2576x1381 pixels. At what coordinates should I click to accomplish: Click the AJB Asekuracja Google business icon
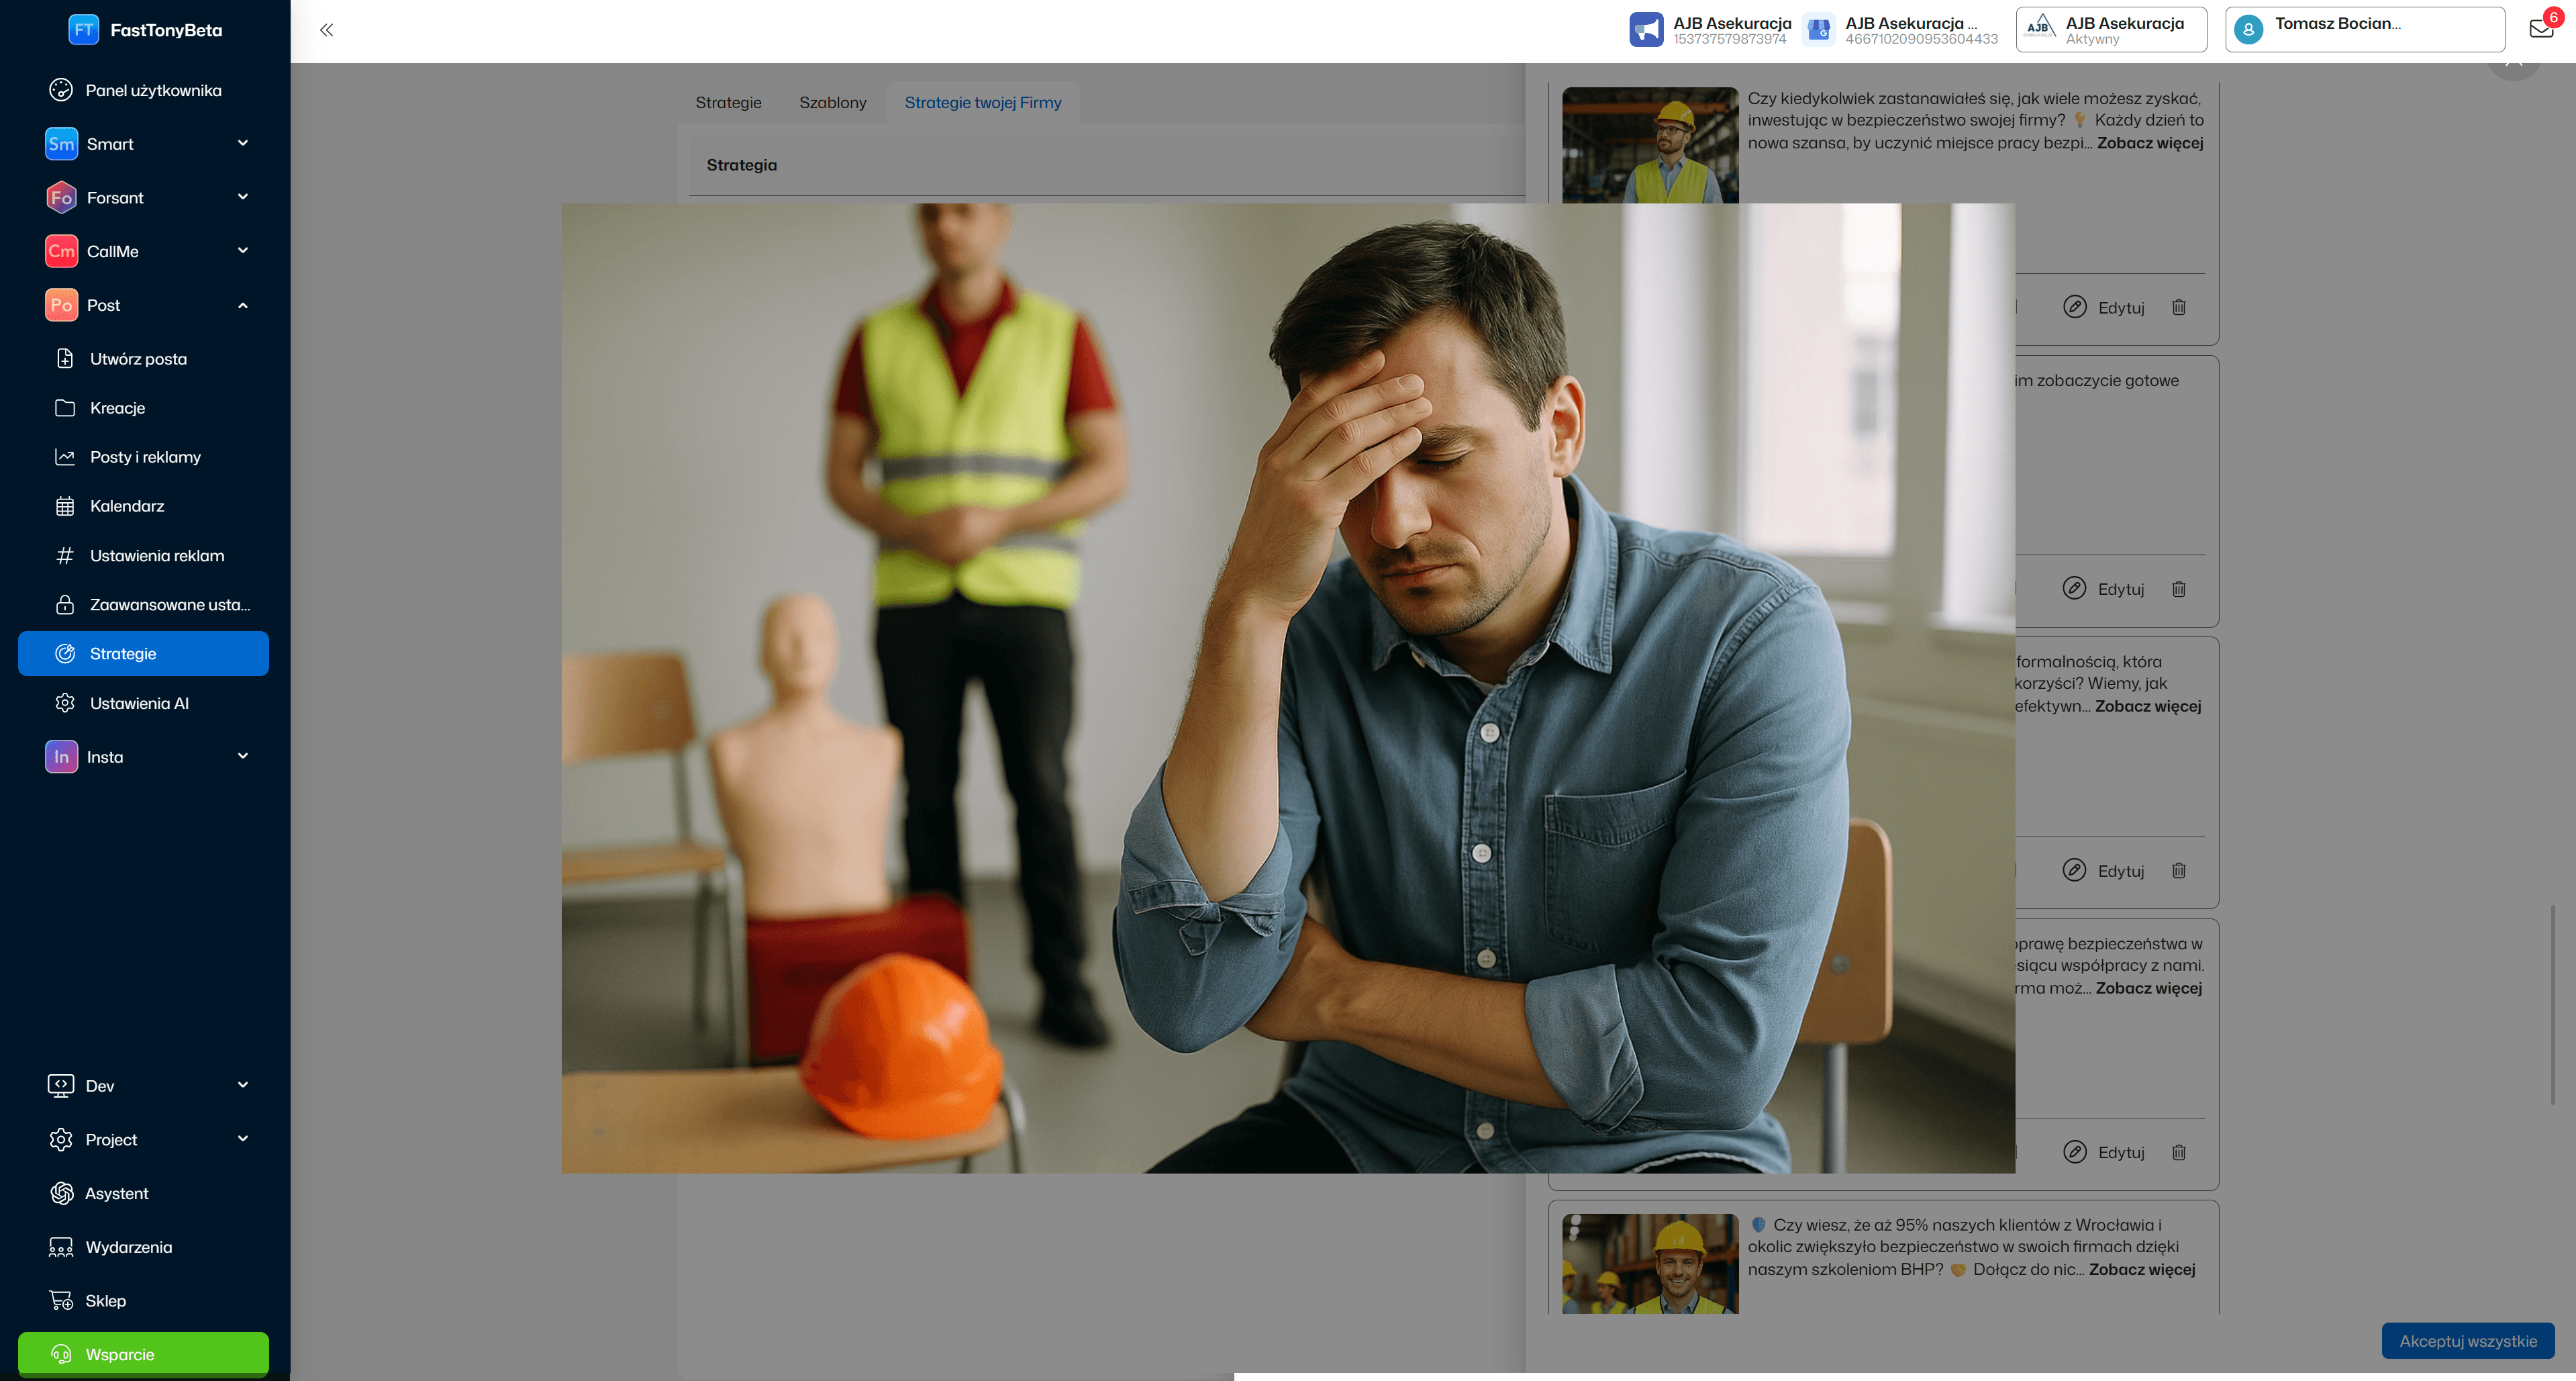pyautogui.click(x=1819, y=30)
